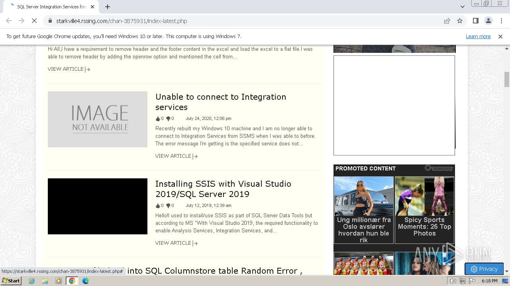Toggle Chrome side panel
The image size is (510, 286).
475,21
